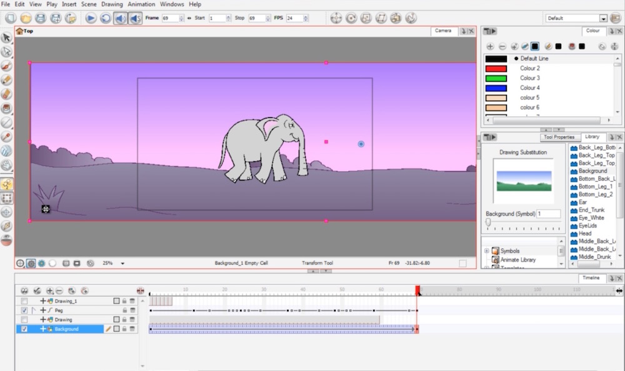Switch to the Tool Properties tab

(x=559, y=137)
